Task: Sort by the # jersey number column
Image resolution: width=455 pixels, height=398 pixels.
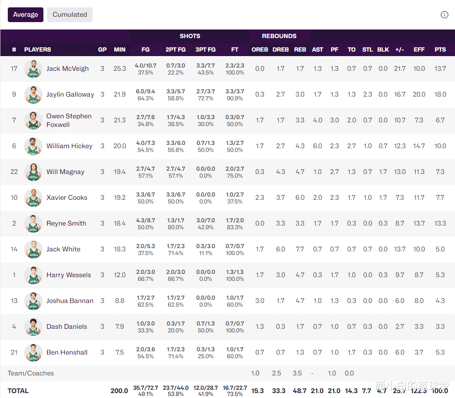Action: click(x=14, y=50)
